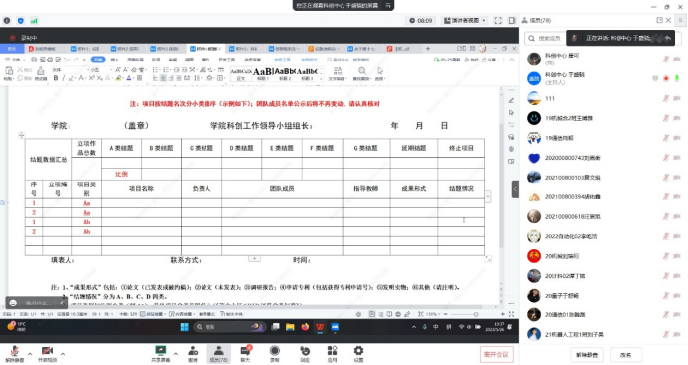The height and width of the screenshot is (365, 688).
Task: Expand the microphone options arrow
Action: pos(30,354)
